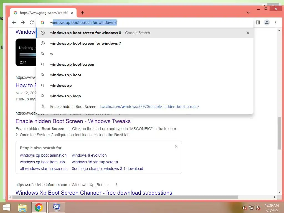Click the horizontal scroll right arrow
This screenshot has width=284, height=213.
pos(275,197)
